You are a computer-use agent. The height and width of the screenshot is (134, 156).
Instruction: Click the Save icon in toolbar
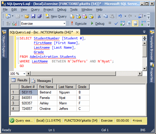click(33, 16)
